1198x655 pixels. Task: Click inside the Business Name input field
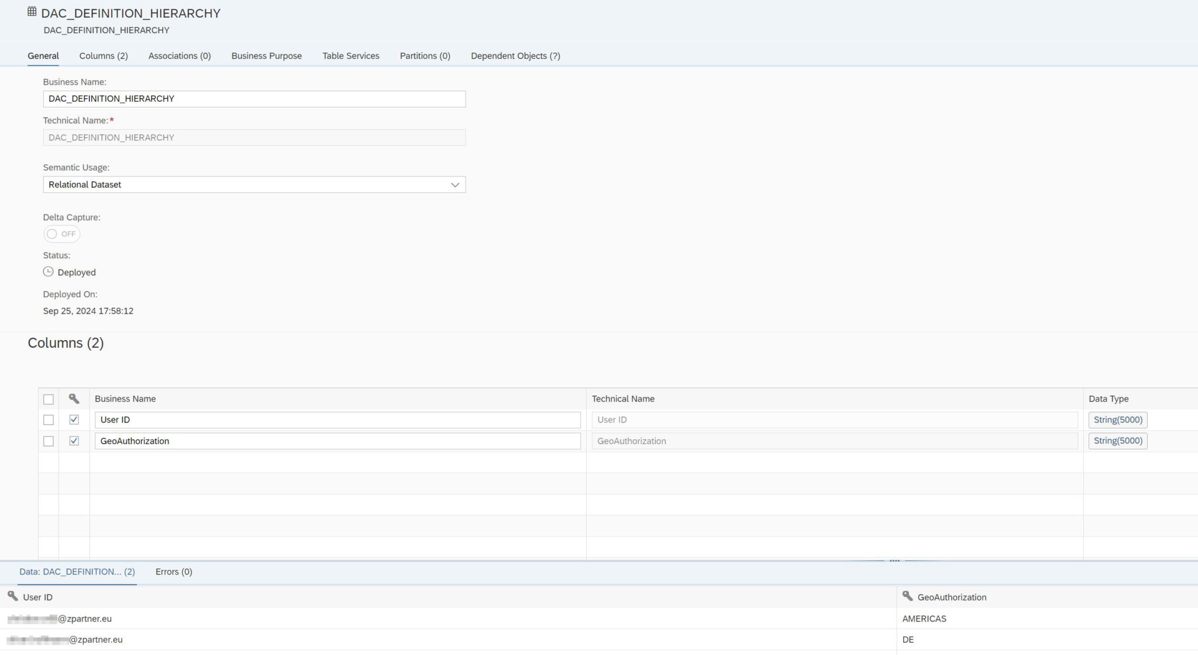click(x=254, y=99)
